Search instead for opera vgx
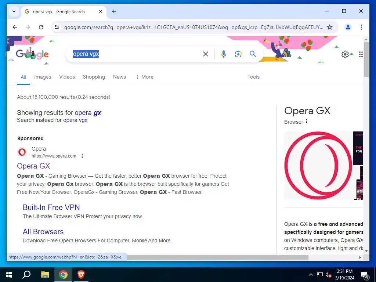 click(x=75, y=120)
